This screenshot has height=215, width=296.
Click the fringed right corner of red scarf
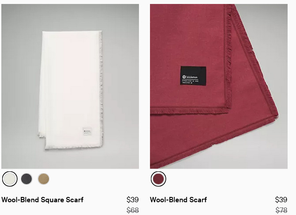pyautogui.click(x=274, y=111)
